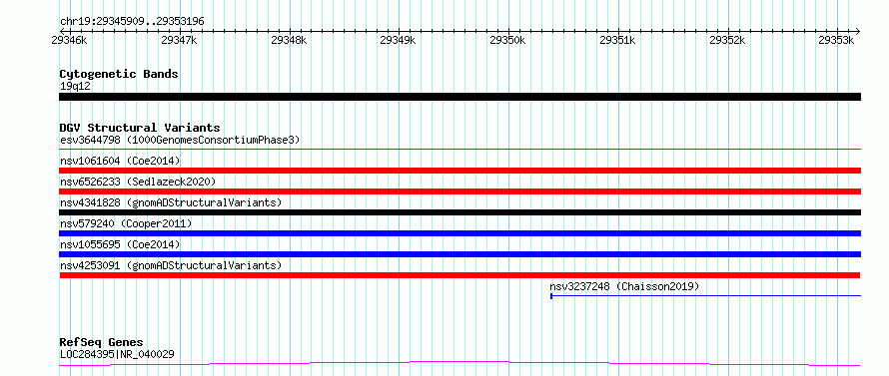Click the chr19:29345909..29353196 region label
Image resolution: width=889 pixels, height=376 pixels.
coord(132,22)
